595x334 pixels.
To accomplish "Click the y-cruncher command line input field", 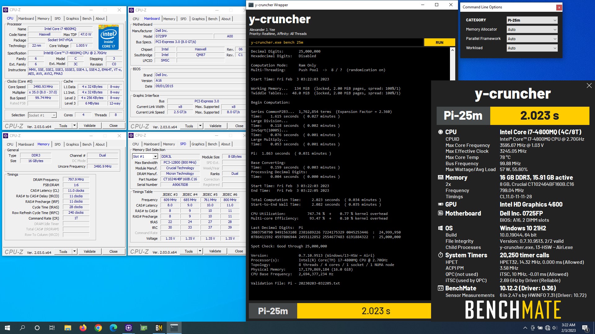I will [336, 42].
